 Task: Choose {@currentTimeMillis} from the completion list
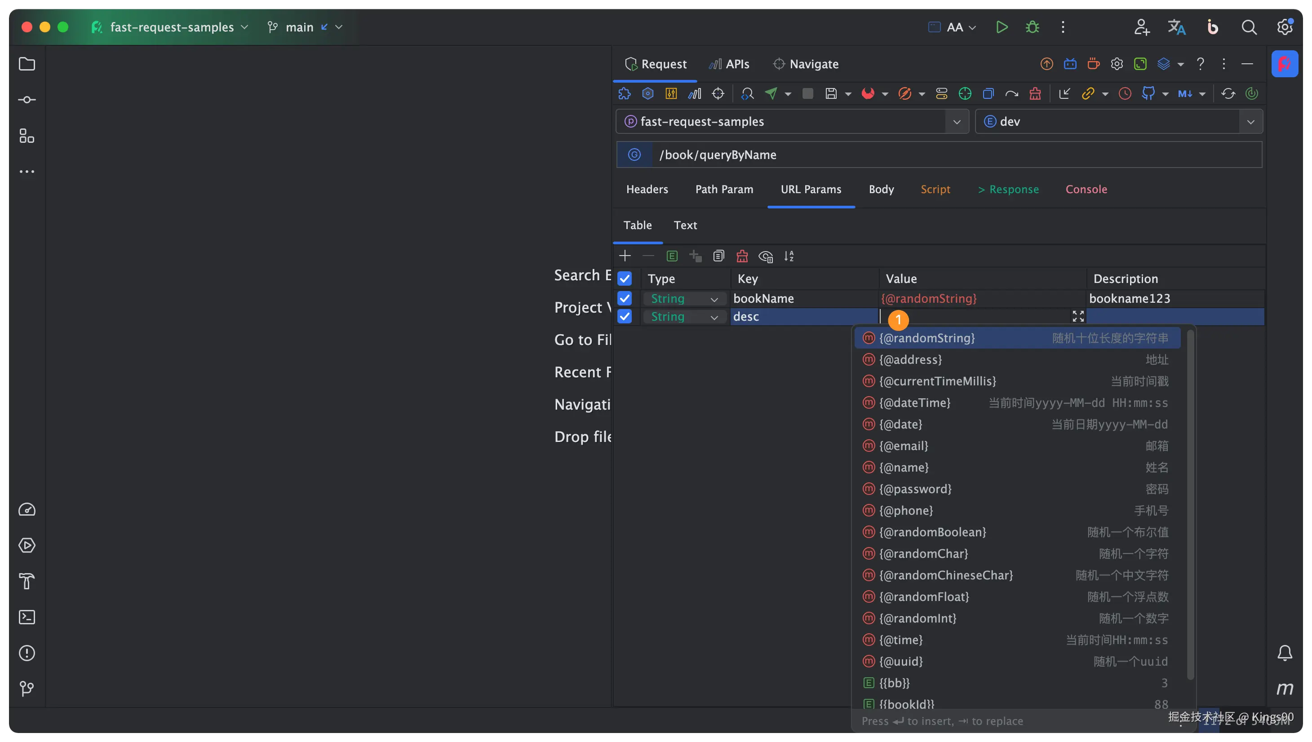tap(1017, 381)
